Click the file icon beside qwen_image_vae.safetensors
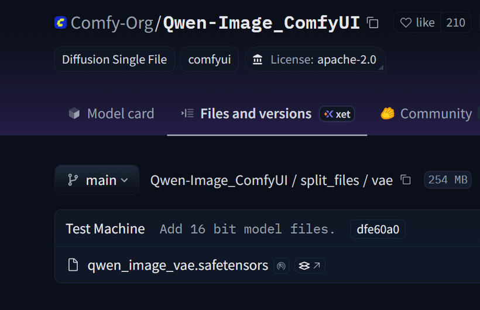Screen dimensions: 480x310 [73, 266]
